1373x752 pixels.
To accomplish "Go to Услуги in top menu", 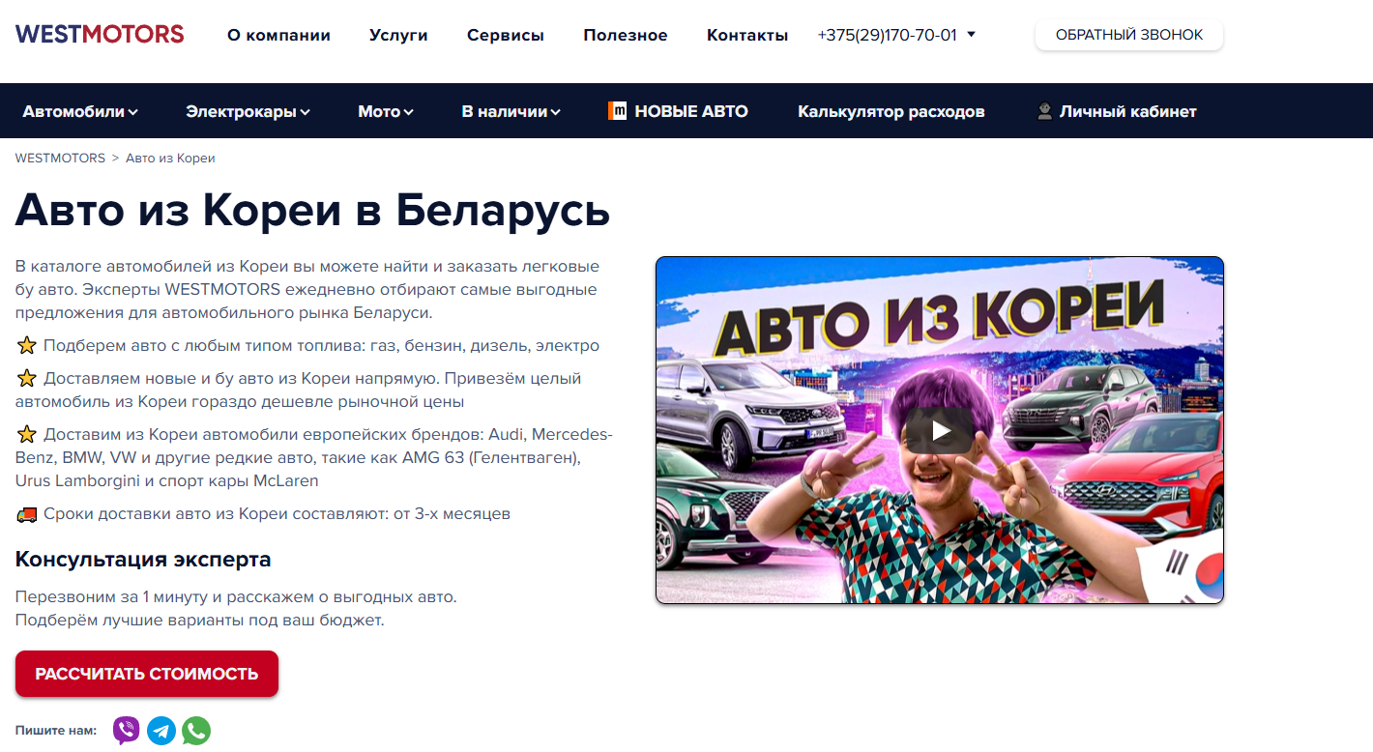I will click(398, 35).
